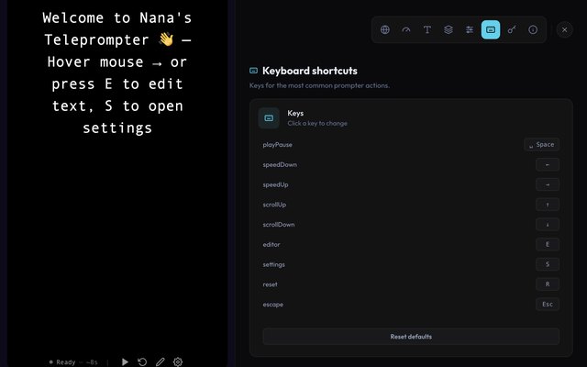Click the play button in bottom bar
Screen dimensions: 587x367
[x=125, y=361]
